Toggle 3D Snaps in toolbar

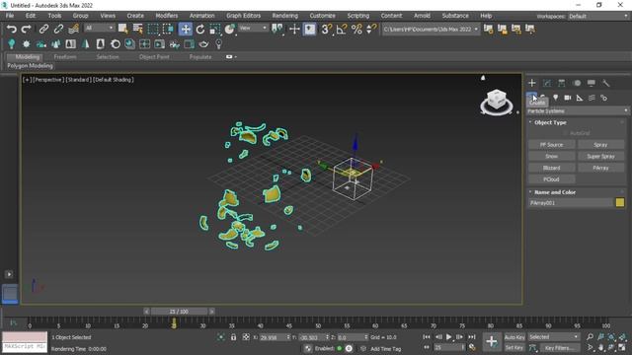(327, 29)
